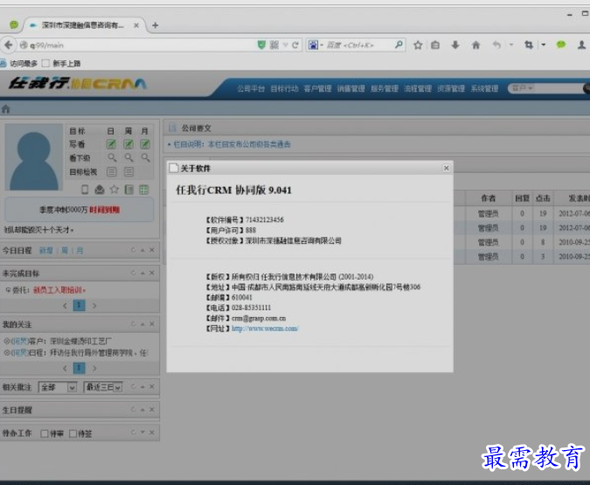Viewport: 590px width, 485px height.
Task: Write the daily target with the green pencil icon
Action: [111, 143]
